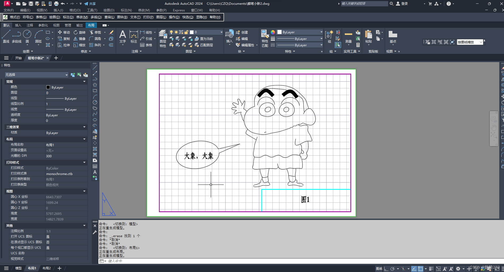Expand the 图层 ribbon panel flyout

191,51
